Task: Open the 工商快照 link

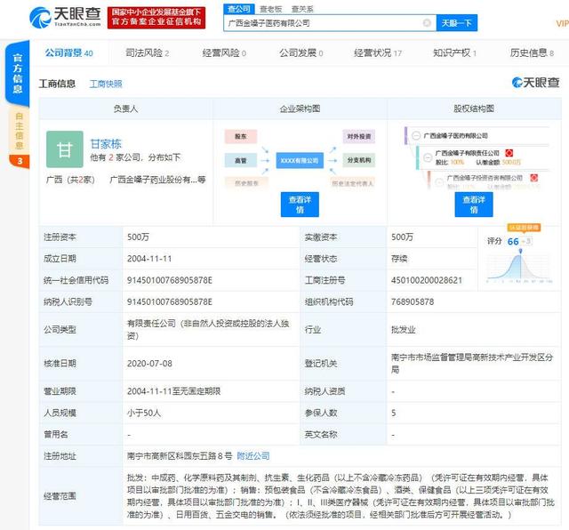Action: point(106,84)
